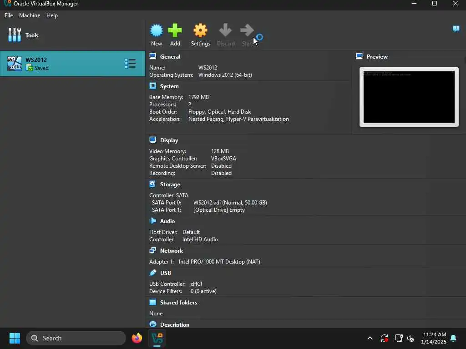Click the Video Memory 128 MB value
The height and width of the screenshot is (349, 466).
coord(220,151)
